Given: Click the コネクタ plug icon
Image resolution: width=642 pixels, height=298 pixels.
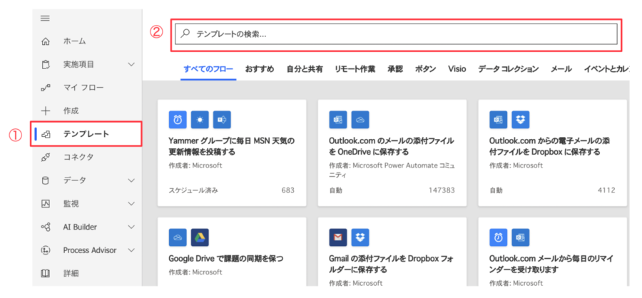Looking at the screenshot, I should coord(46,157).
